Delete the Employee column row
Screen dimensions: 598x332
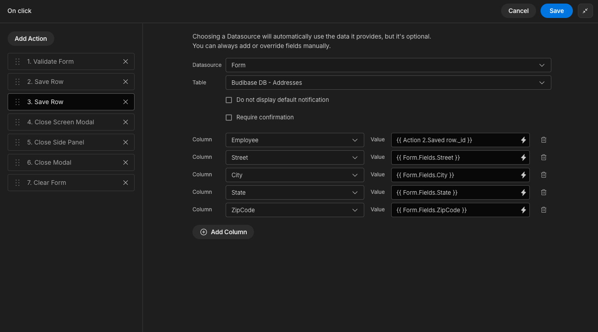(544, 140)
